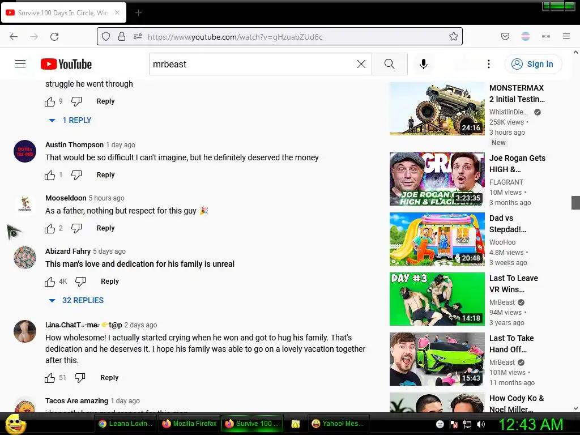Like the comment with 9 likes
The width and height of the screenshot is (580, 435).
50,101
